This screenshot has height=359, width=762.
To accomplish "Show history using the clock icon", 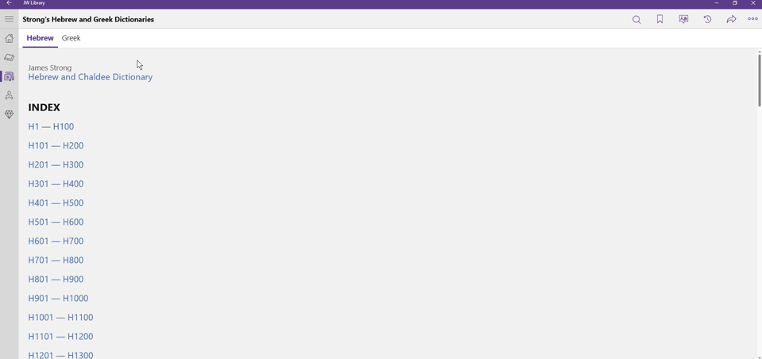I will pyautogui.click(x=707, y=19).
